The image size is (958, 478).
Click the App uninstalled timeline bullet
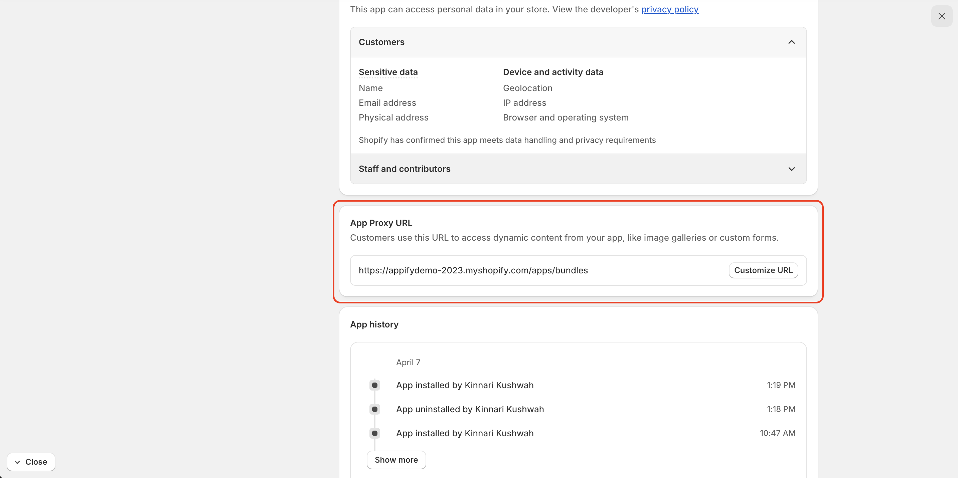point(374,409)
